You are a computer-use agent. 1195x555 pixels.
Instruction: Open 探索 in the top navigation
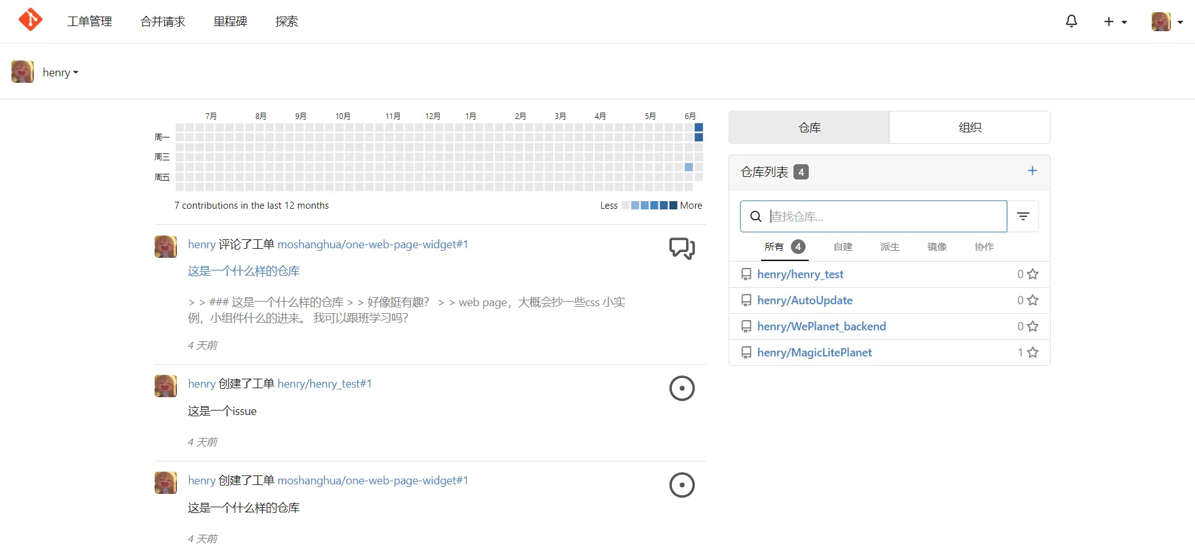click(287, 22)
